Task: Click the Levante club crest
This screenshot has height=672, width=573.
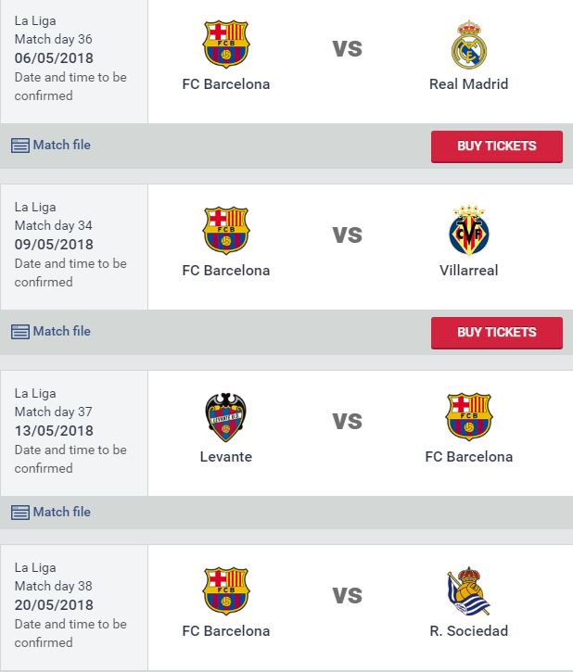Action: coord(225,417)
